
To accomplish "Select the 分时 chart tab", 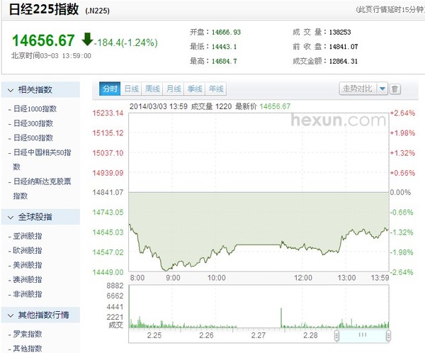I will coord(110,89).
